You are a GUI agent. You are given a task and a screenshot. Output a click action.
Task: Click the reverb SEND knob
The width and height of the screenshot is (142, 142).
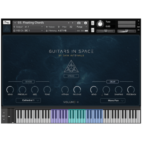[x=10, y=89]
